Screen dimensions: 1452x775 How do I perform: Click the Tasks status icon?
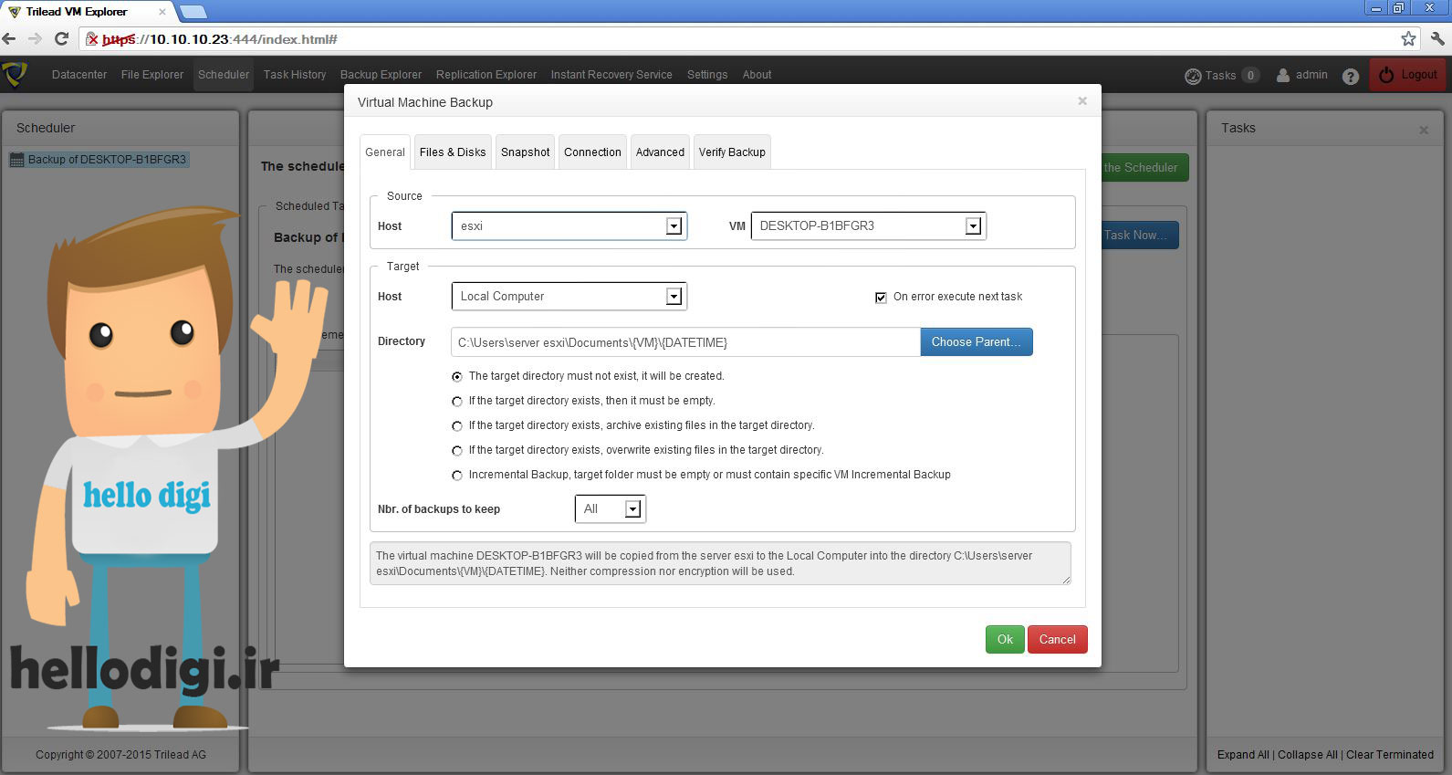pyautogui.click(x=1193, y=76)
